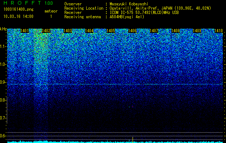
Task: Click the 0.6 kHz axis label
Action: pyautogui.click(x=3, y=136)
